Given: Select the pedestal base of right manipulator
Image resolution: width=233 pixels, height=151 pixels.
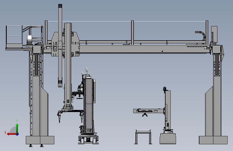Looking at the screenshot, I should click(168, 139).
